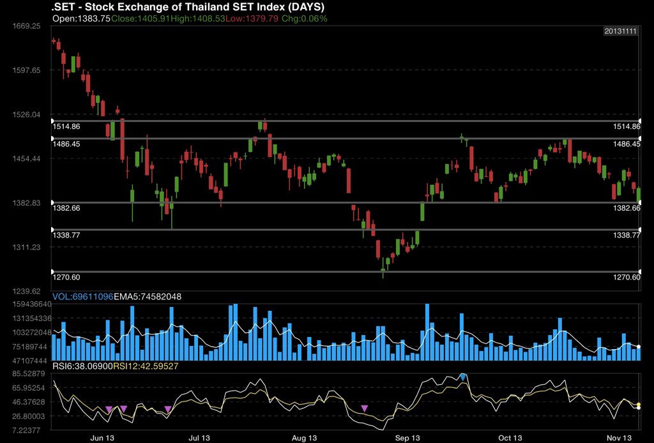Click the RSI6:38.06900 indicator label
Image resolution: width=654 pixels, height=443 pixels.
point(82,366)
